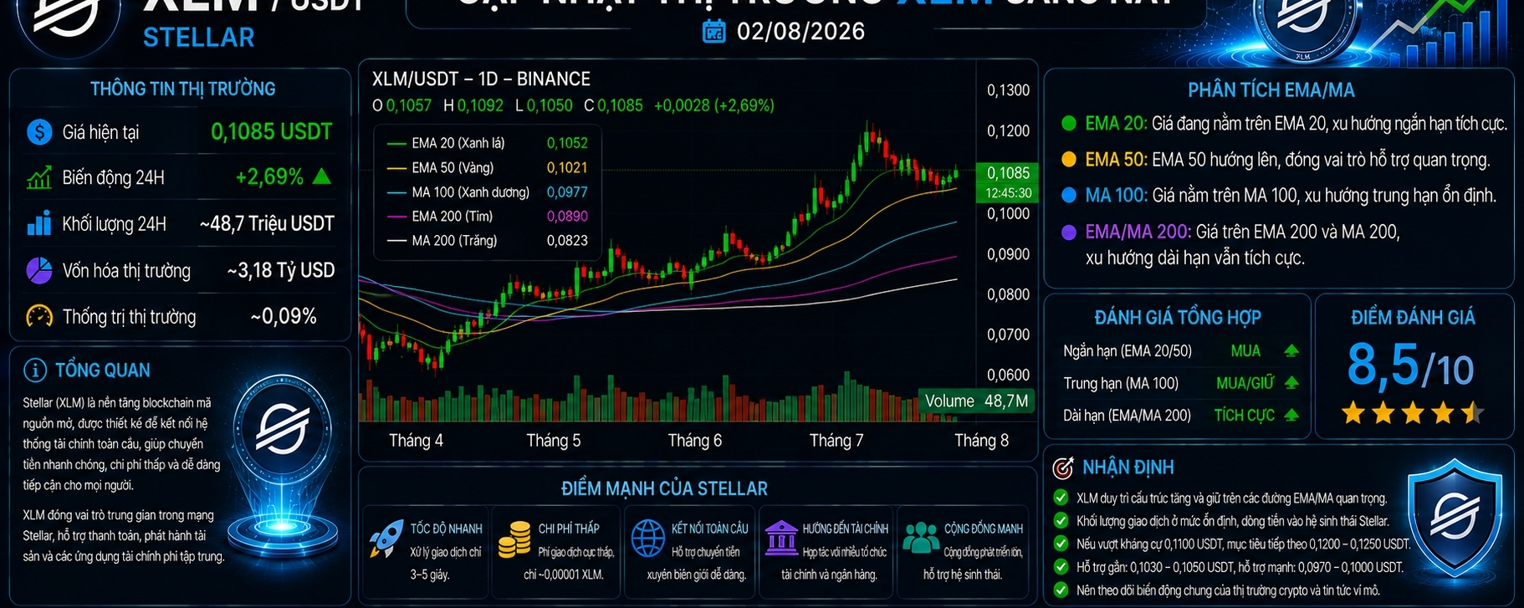Click the gauge icon beside Thống trị thị trường
This screenshot has height=608, width=1524.
point(39,316)
